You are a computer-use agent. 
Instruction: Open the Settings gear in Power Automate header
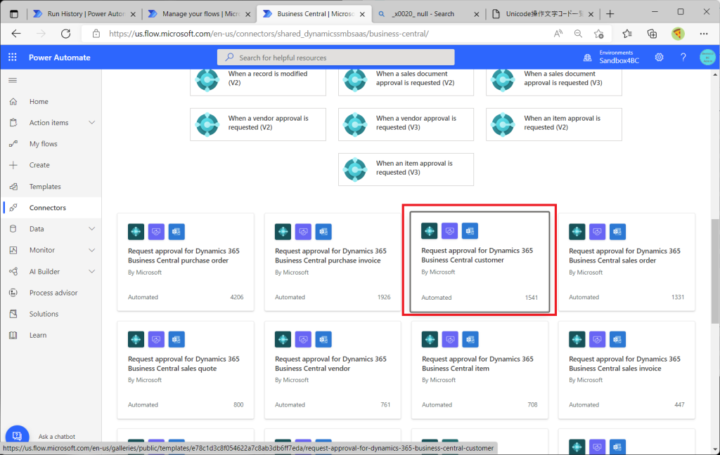tap(659, 58)
